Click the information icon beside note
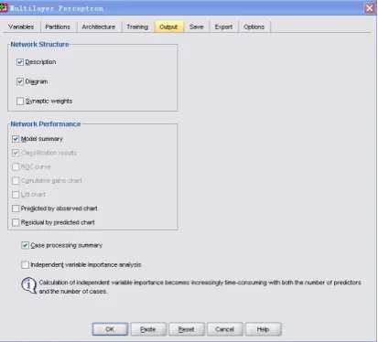The width and height of the screenshot is (378, 342). tap(29, 285)
